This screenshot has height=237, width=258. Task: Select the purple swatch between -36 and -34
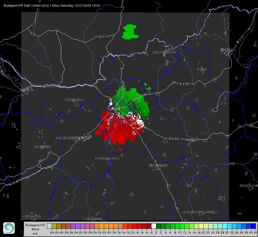click(73, 226)
